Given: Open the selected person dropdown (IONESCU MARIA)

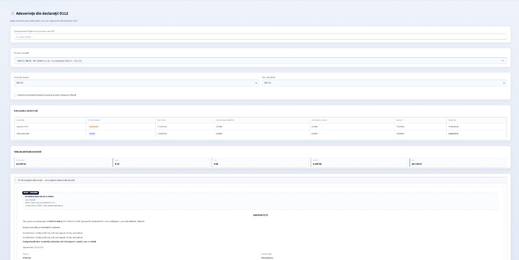Looking at the screenshot, I should tap(260, 61).
